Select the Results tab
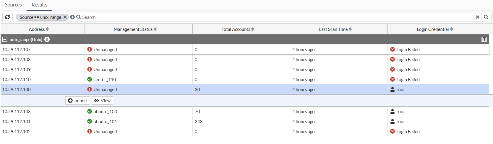Image resolution: width=493 pixels, height=144 pixels. click(39, 5)
